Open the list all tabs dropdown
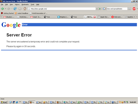Screen dimensions: 138x104 [x=137, y=17]
